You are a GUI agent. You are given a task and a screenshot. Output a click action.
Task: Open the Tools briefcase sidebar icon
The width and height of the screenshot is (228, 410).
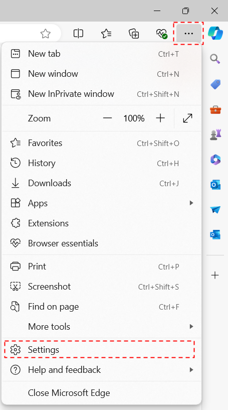click(215, 109)
